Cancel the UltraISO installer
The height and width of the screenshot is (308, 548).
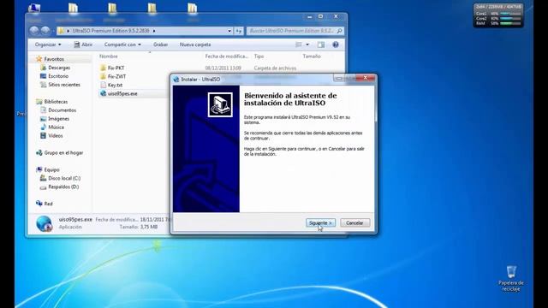(x=354, y=222)
